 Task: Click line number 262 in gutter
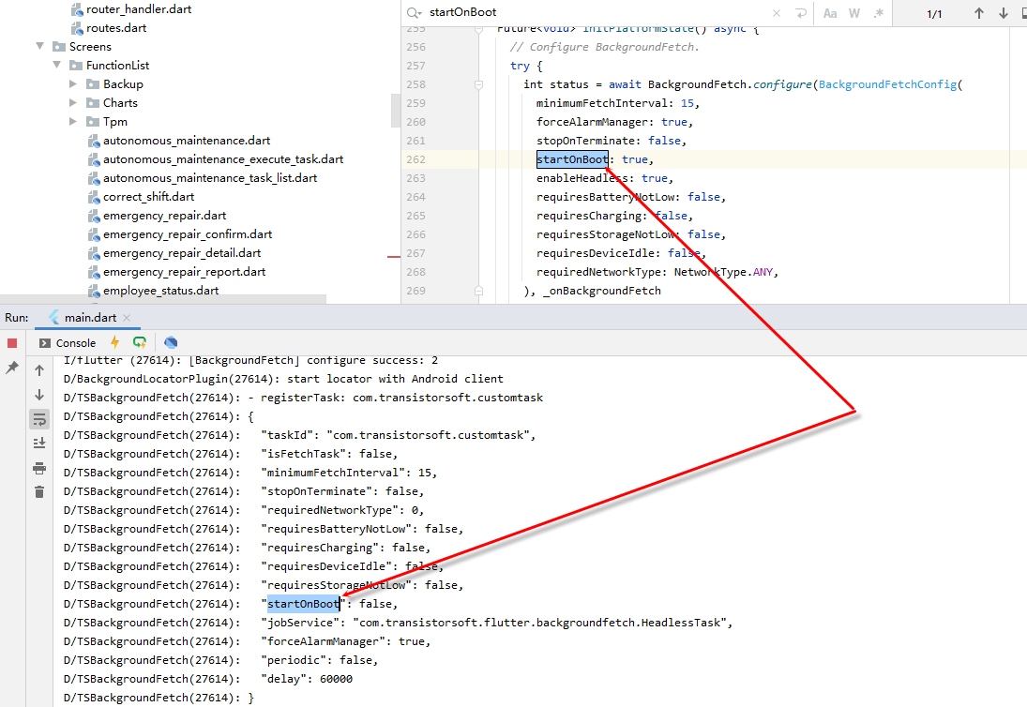(x=415, y=159)
